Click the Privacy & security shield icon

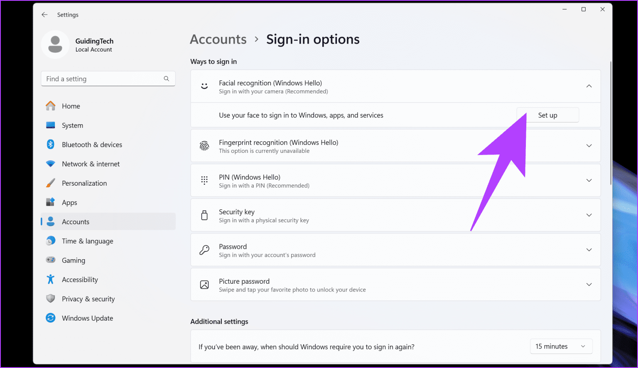[51, 299]
